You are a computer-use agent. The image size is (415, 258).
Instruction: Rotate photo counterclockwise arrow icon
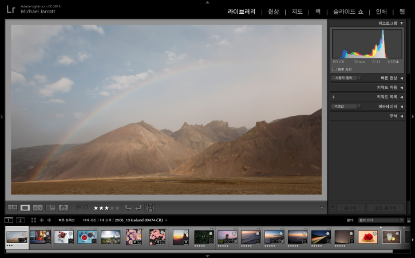128,208
